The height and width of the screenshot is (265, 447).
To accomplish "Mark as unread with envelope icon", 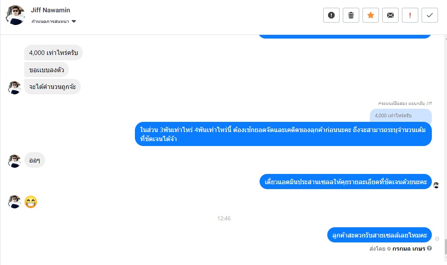I will (x=390, y=15).
